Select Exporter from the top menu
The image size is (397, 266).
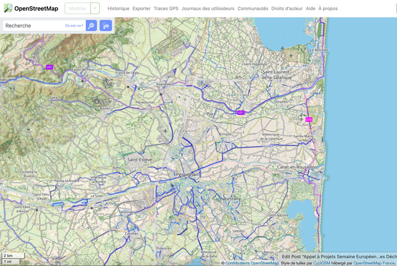(141, 8)
